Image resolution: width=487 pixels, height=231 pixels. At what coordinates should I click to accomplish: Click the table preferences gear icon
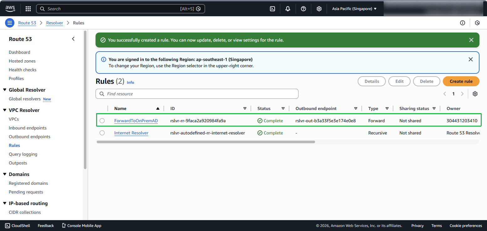pos(475,94)
